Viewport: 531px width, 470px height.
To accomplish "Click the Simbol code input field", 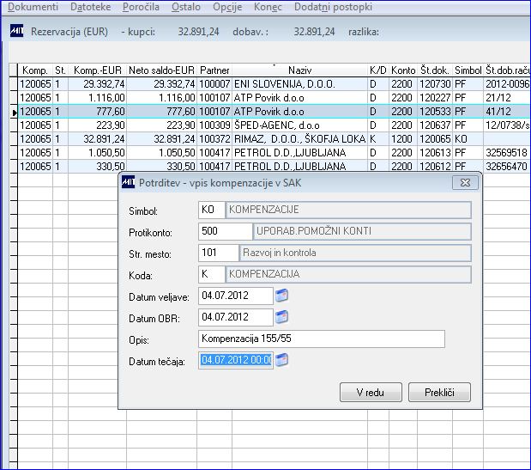I will [x=210, y=211].
